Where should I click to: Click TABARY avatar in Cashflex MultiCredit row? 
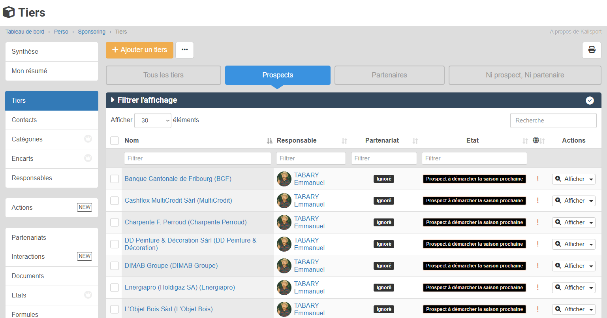pos(284,201)
